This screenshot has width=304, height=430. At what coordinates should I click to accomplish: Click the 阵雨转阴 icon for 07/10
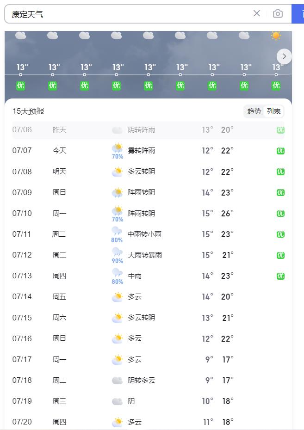pos(118,211)
